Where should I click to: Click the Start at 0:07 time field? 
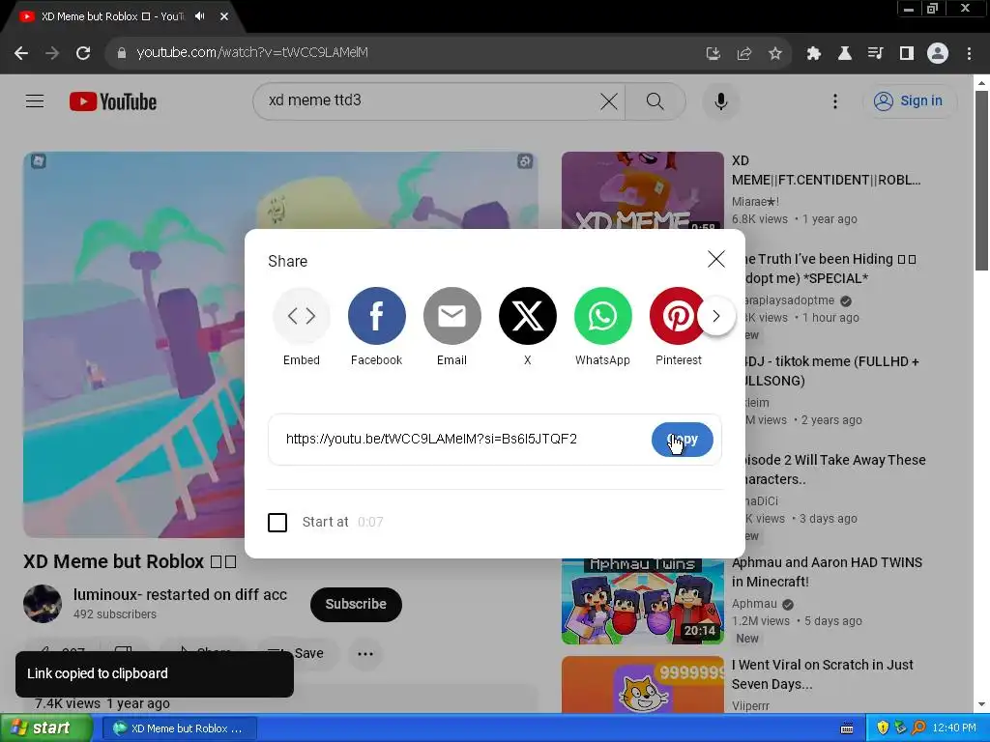point(370,523)
